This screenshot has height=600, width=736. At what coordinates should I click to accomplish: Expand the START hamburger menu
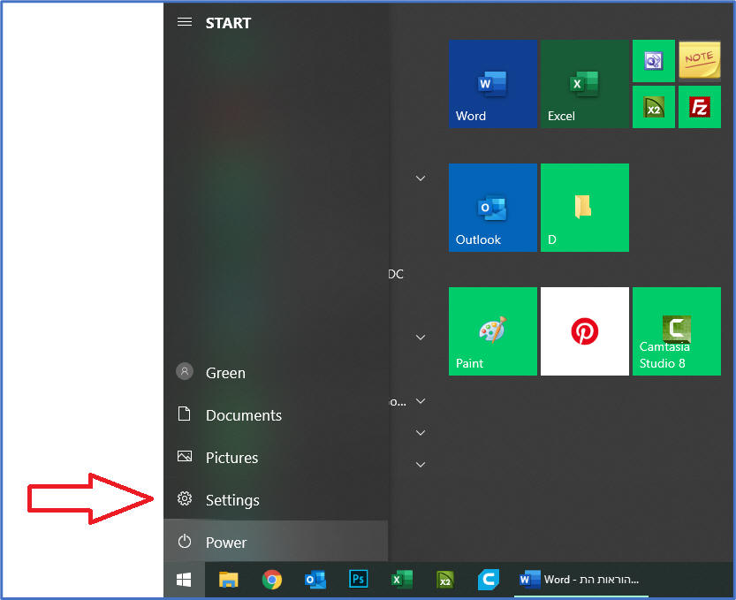click(185, 22)
